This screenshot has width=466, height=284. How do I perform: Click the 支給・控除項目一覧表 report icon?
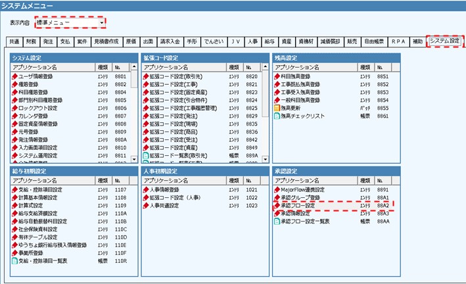pos(15,261)
